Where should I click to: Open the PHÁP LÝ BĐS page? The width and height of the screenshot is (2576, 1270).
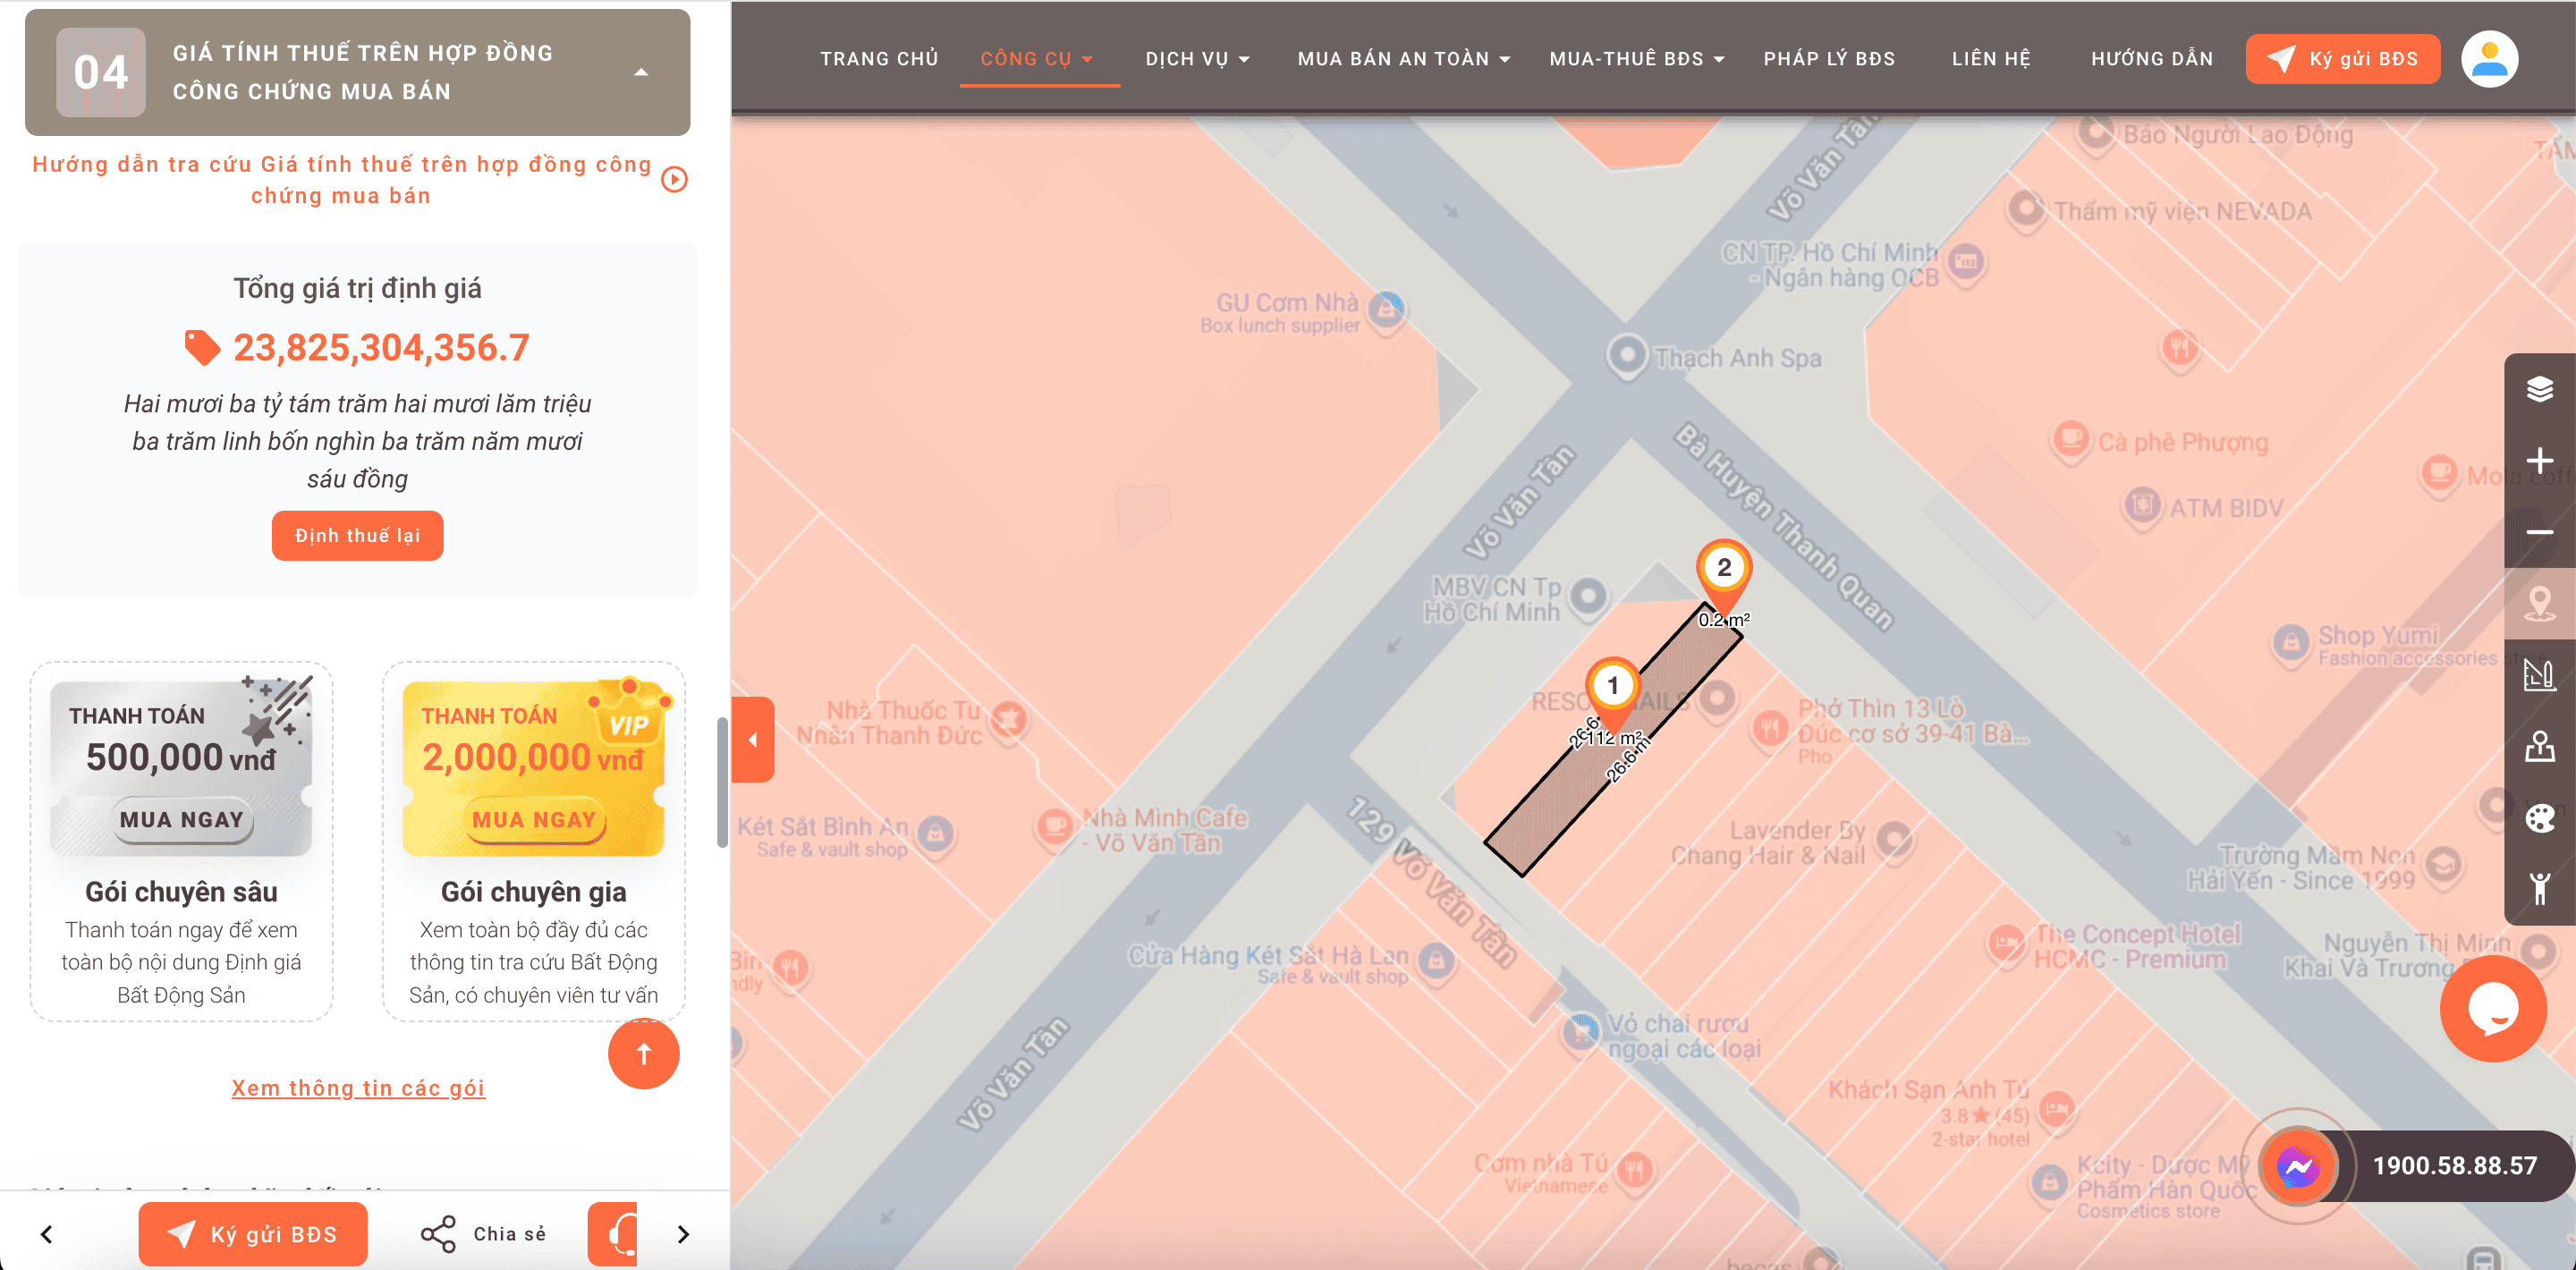(x=1829, y=59)
